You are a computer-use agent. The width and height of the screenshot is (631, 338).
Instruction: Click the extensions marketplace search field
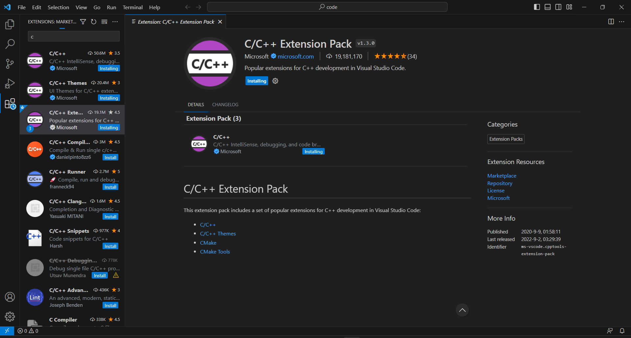pos(74,36)
